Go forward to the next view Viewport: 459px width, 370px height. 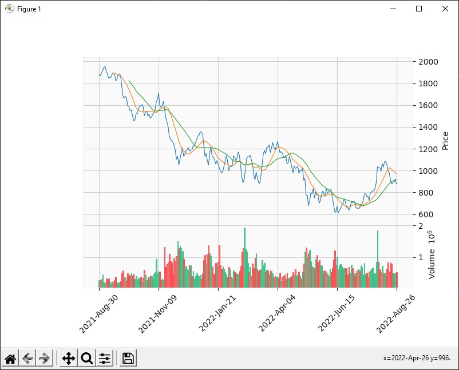[x=45, y=358]
